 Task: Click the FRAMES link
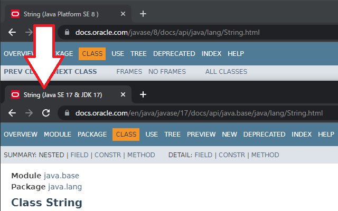(129, 72)
